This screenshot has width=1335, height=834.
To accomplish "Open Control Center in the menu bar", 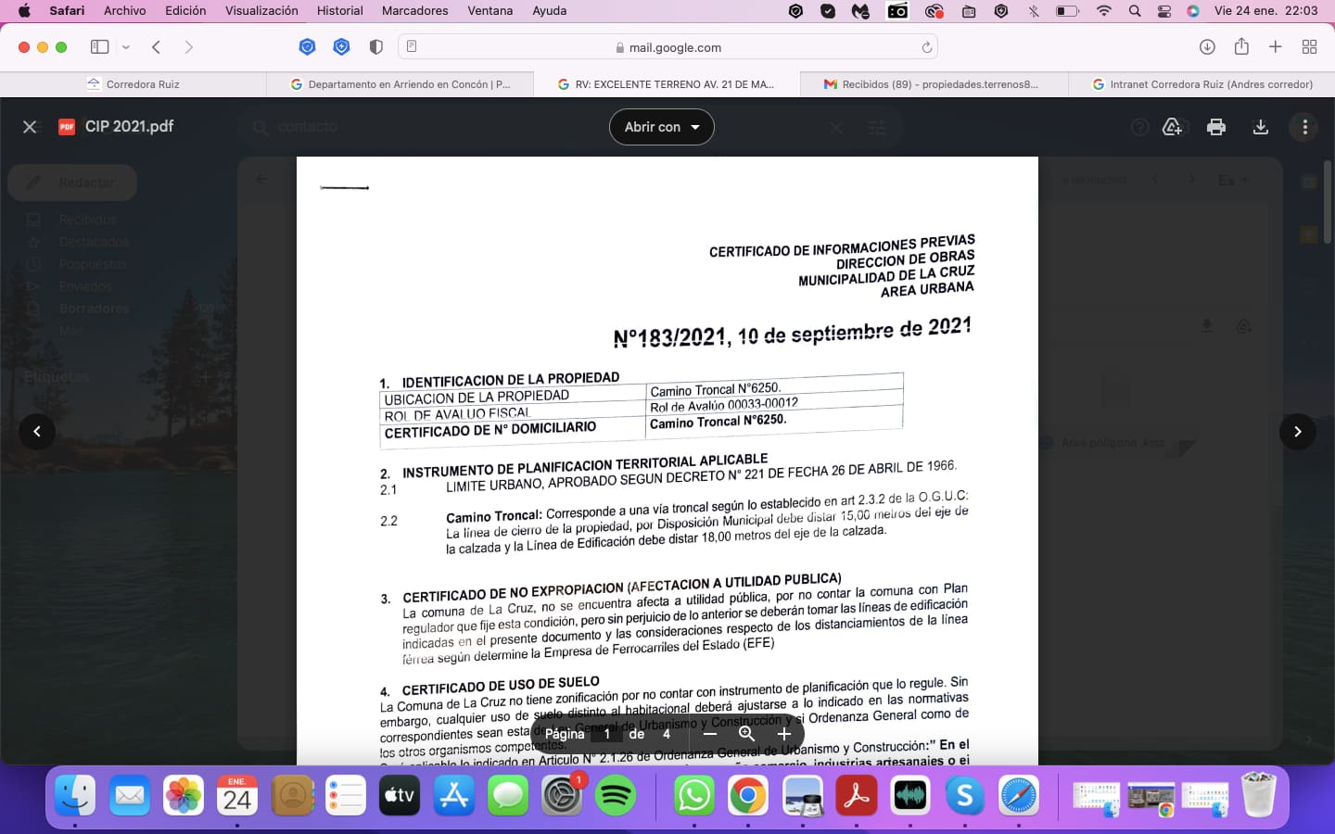I will pos(1164,11).
